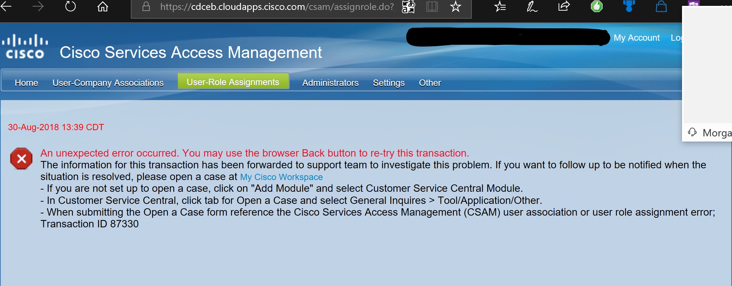
Task: Click the blue extension icon
Action: click(629, 6)
